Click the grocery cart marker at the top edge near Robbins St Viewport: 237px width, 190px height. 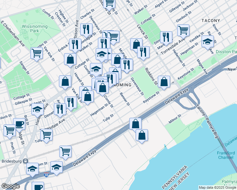(109, 4)
